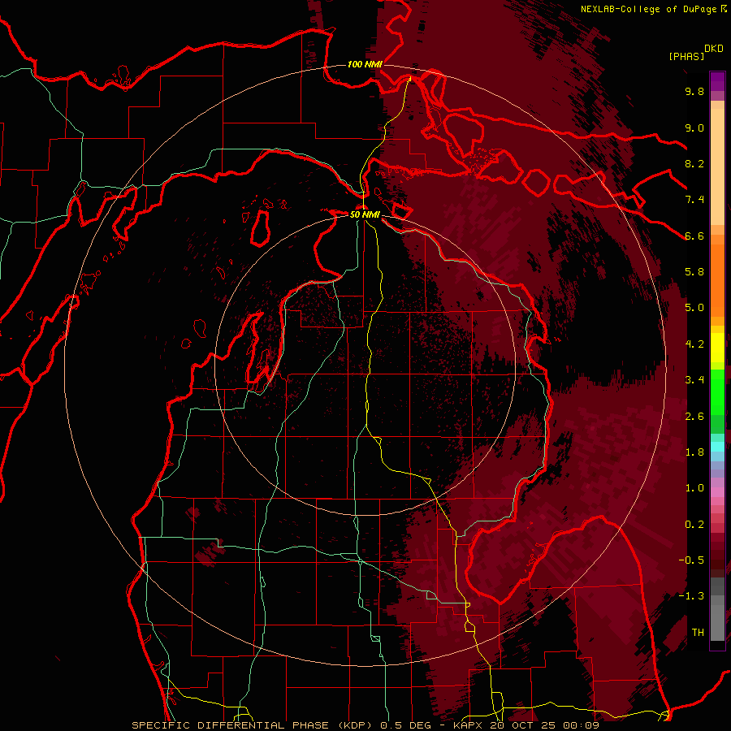Select the 8.2 legend value
This screenshot has width=731, height=731.
pos(694,163)
